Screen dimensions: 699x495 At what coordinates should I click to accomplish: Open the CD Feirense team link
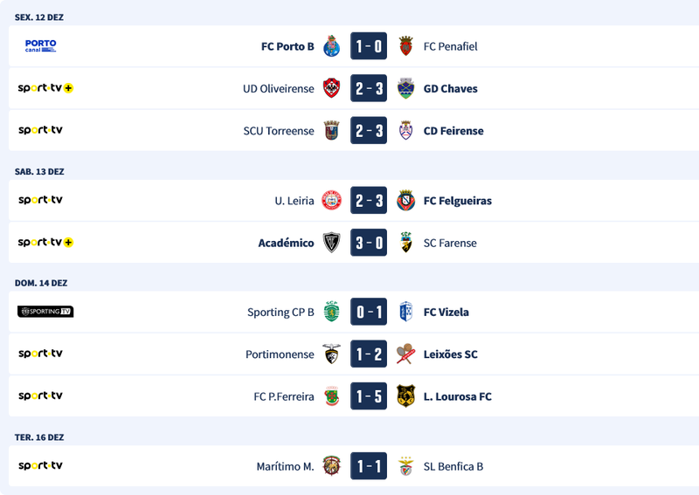(x=453, y=131)
